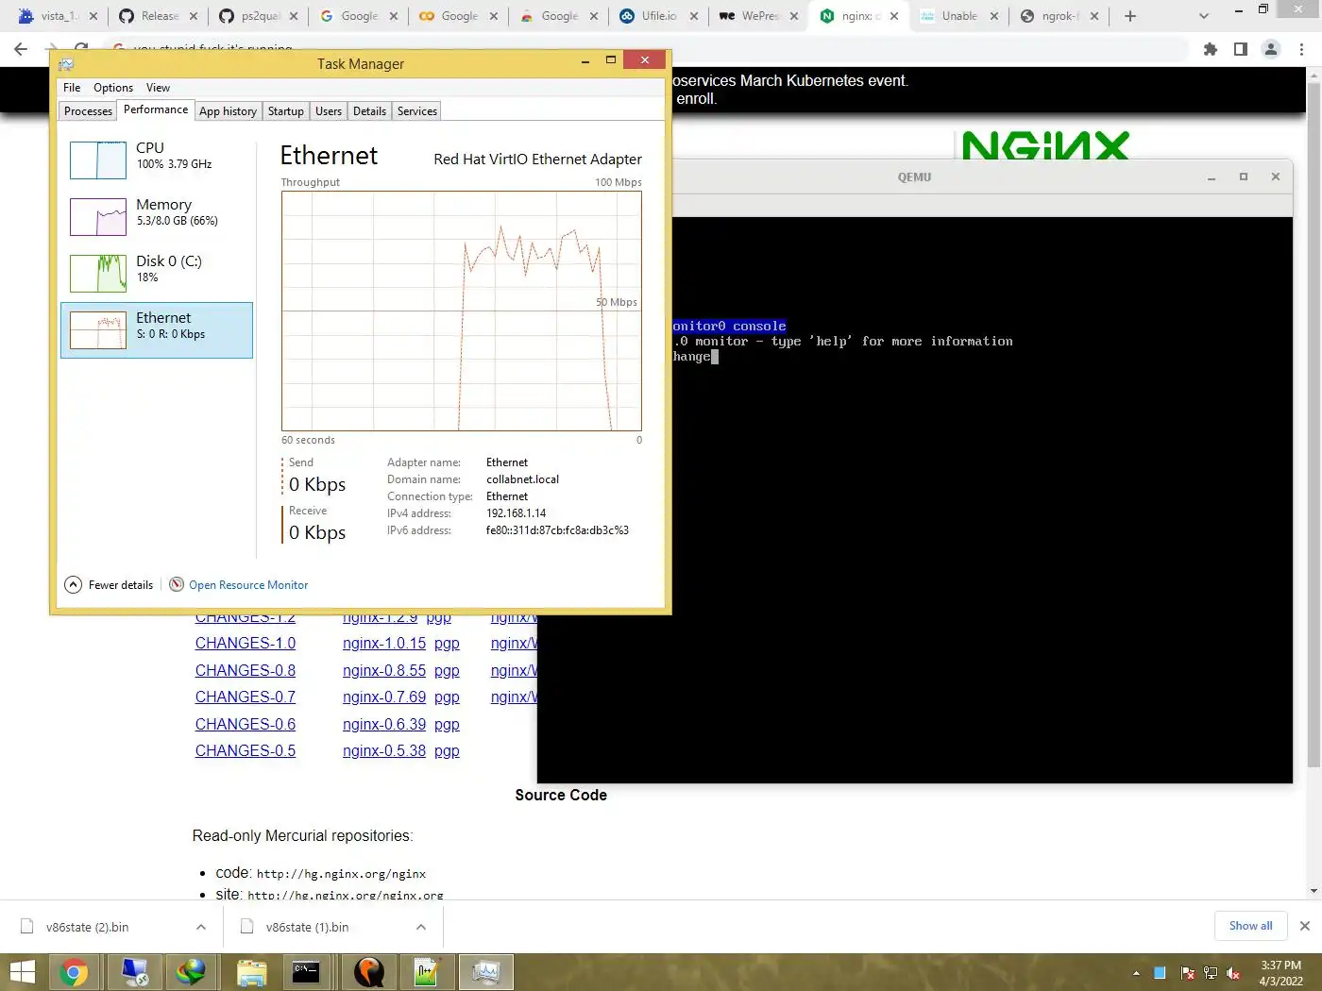Download nginx-0.8.55 source link

(384, 671)
